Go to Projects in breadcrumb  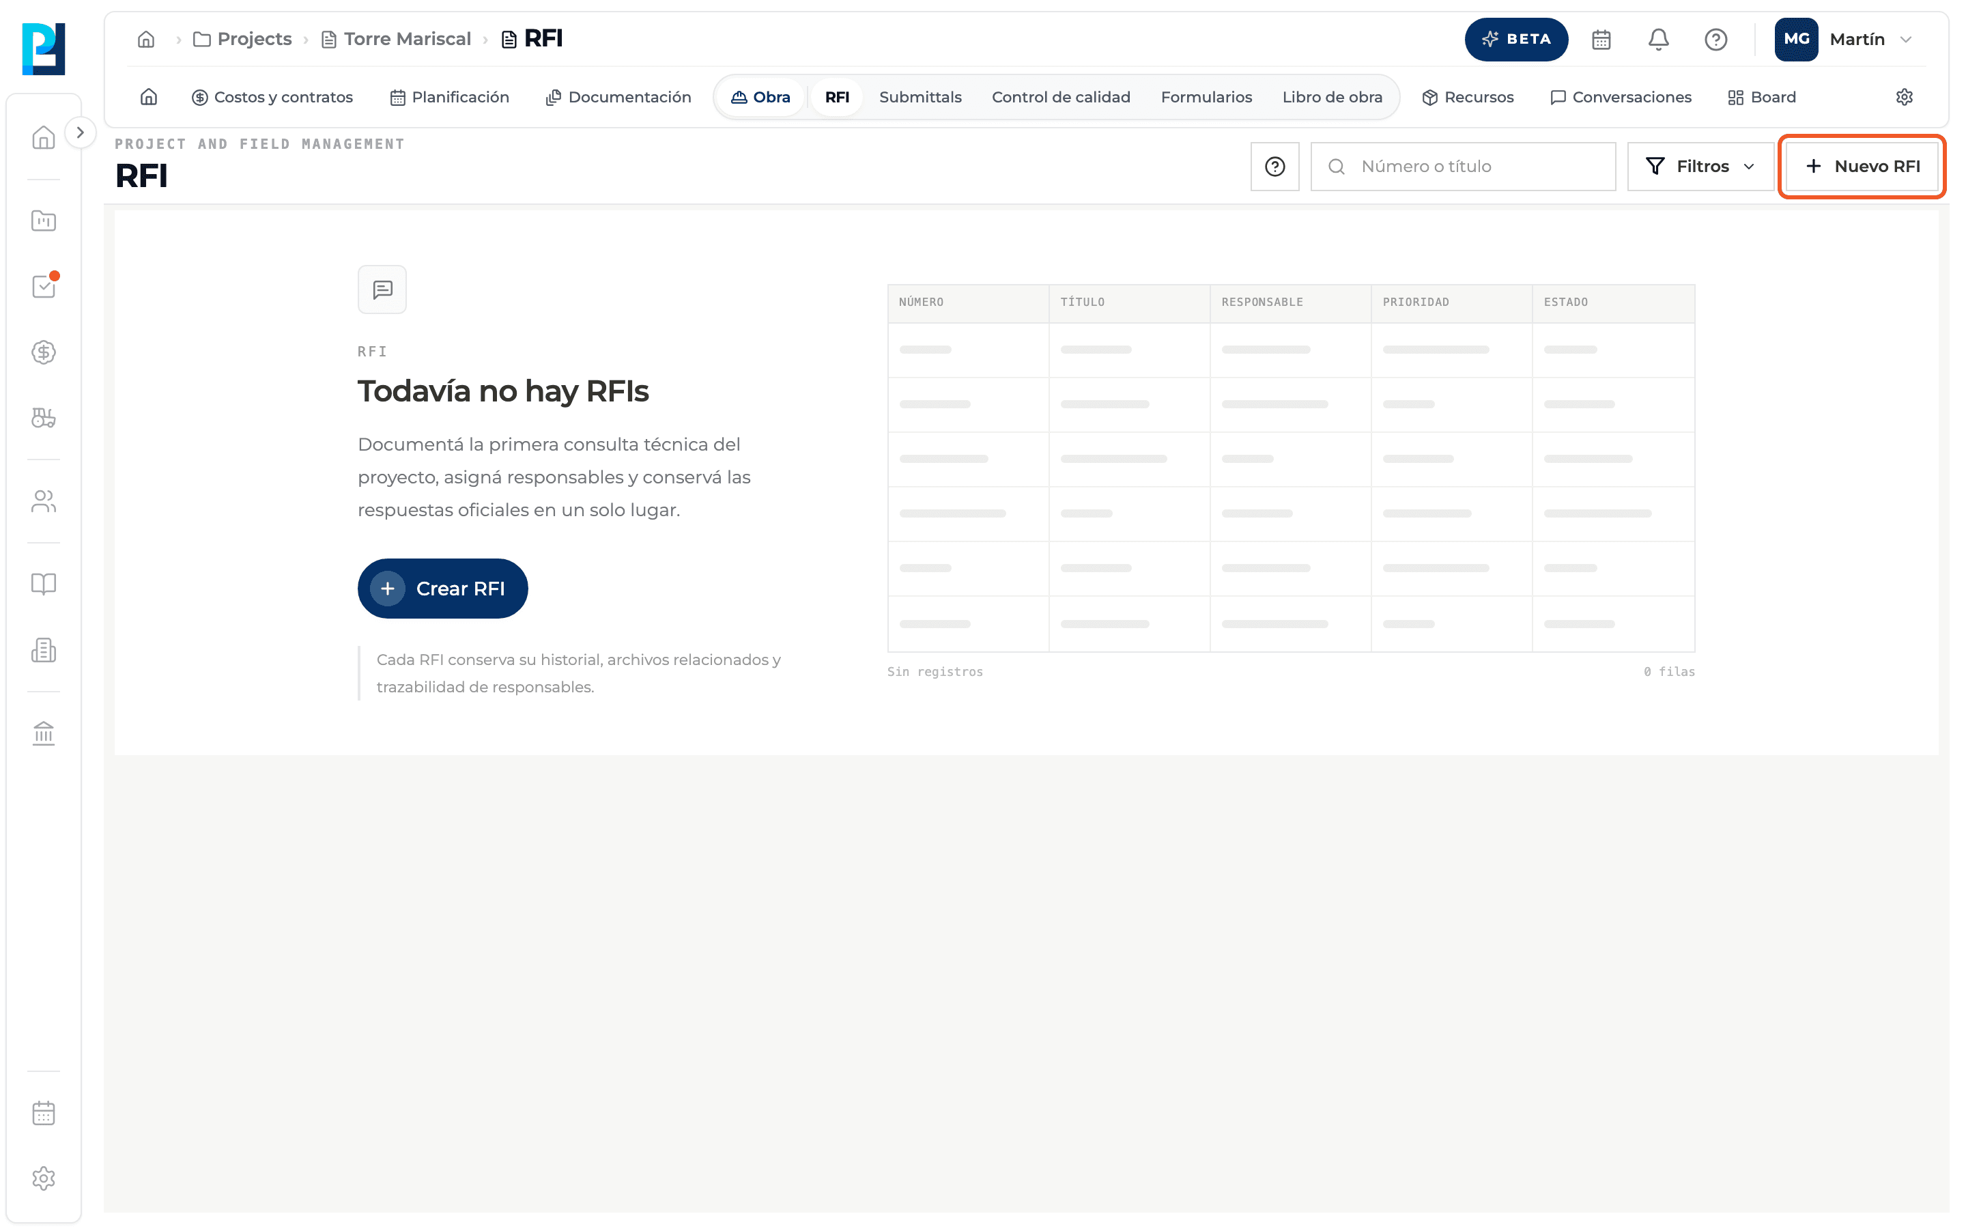click(242, 39)
